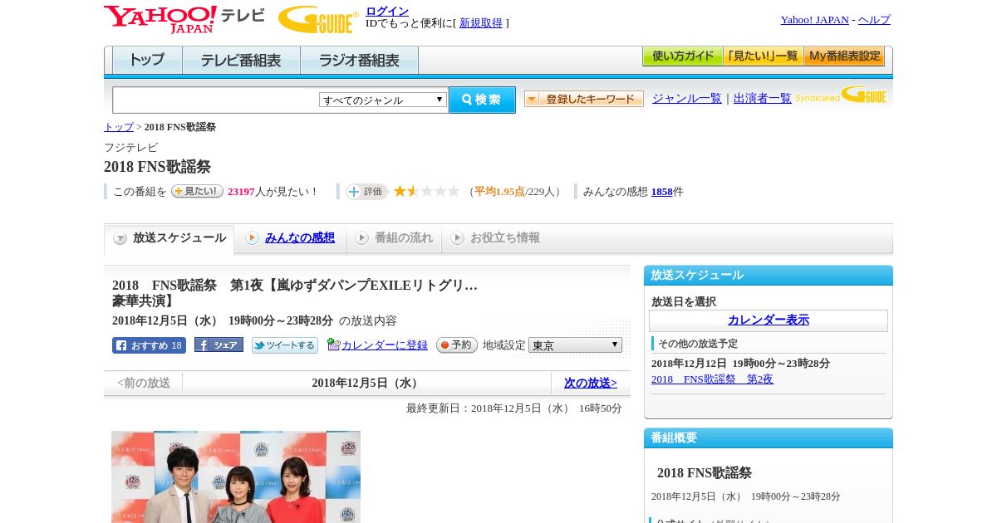Click the ログイン link

tap(387, 11)
